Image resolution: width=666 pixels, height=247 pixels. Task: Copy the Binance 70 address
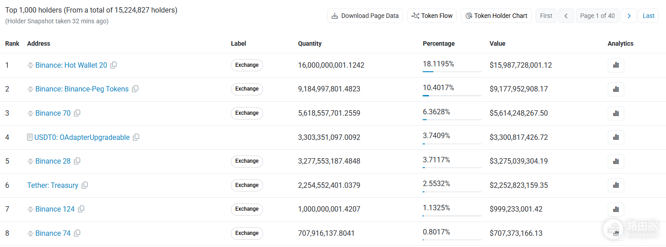pos(77,113)
